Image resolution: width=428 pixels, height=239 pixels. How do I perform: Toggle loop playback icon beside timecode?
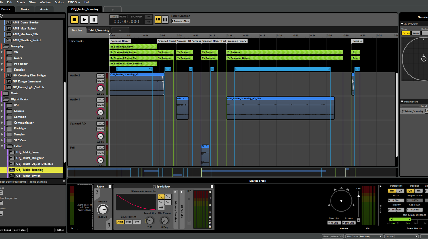[x=148, y=17]
